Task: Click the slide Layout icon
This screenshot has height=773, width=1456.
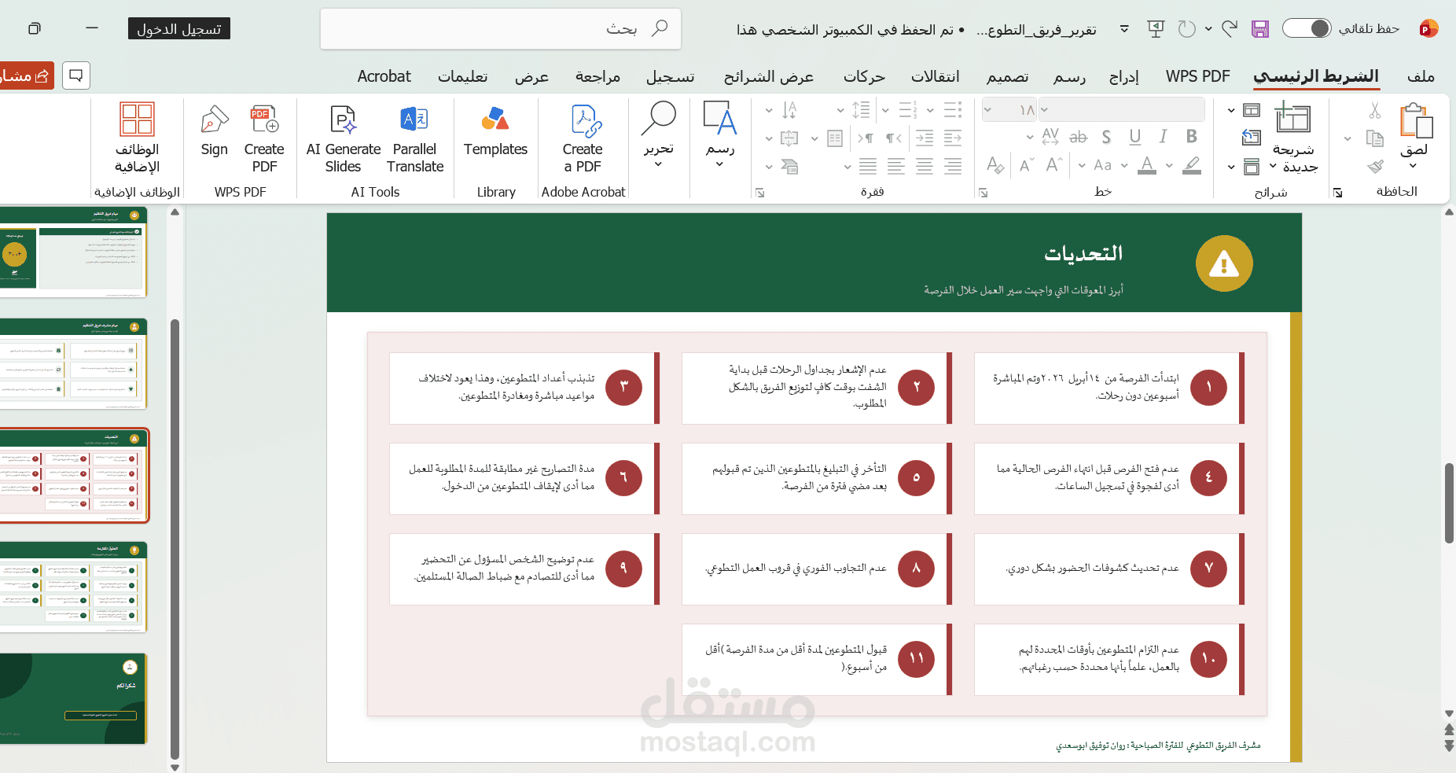Action: 1252,110
